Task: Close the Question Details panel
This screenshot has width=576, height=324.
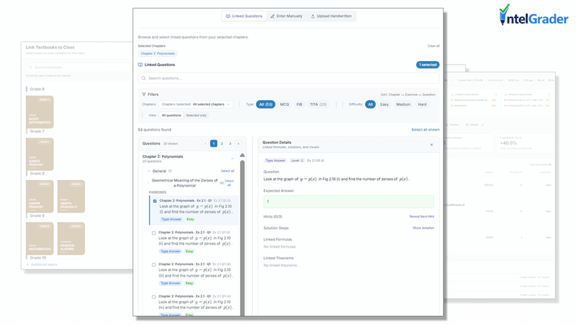Action: (431, 145)
